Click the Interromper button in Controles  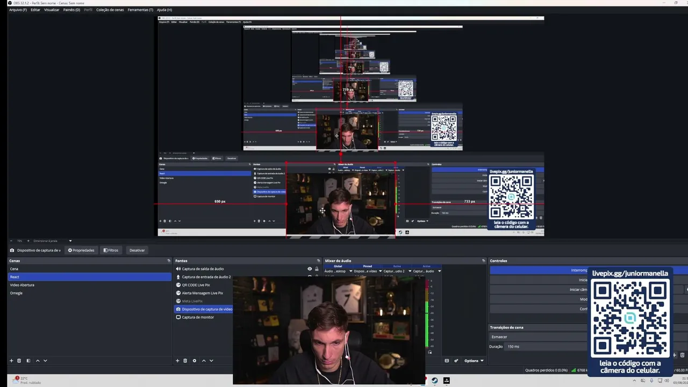point(539,270)
